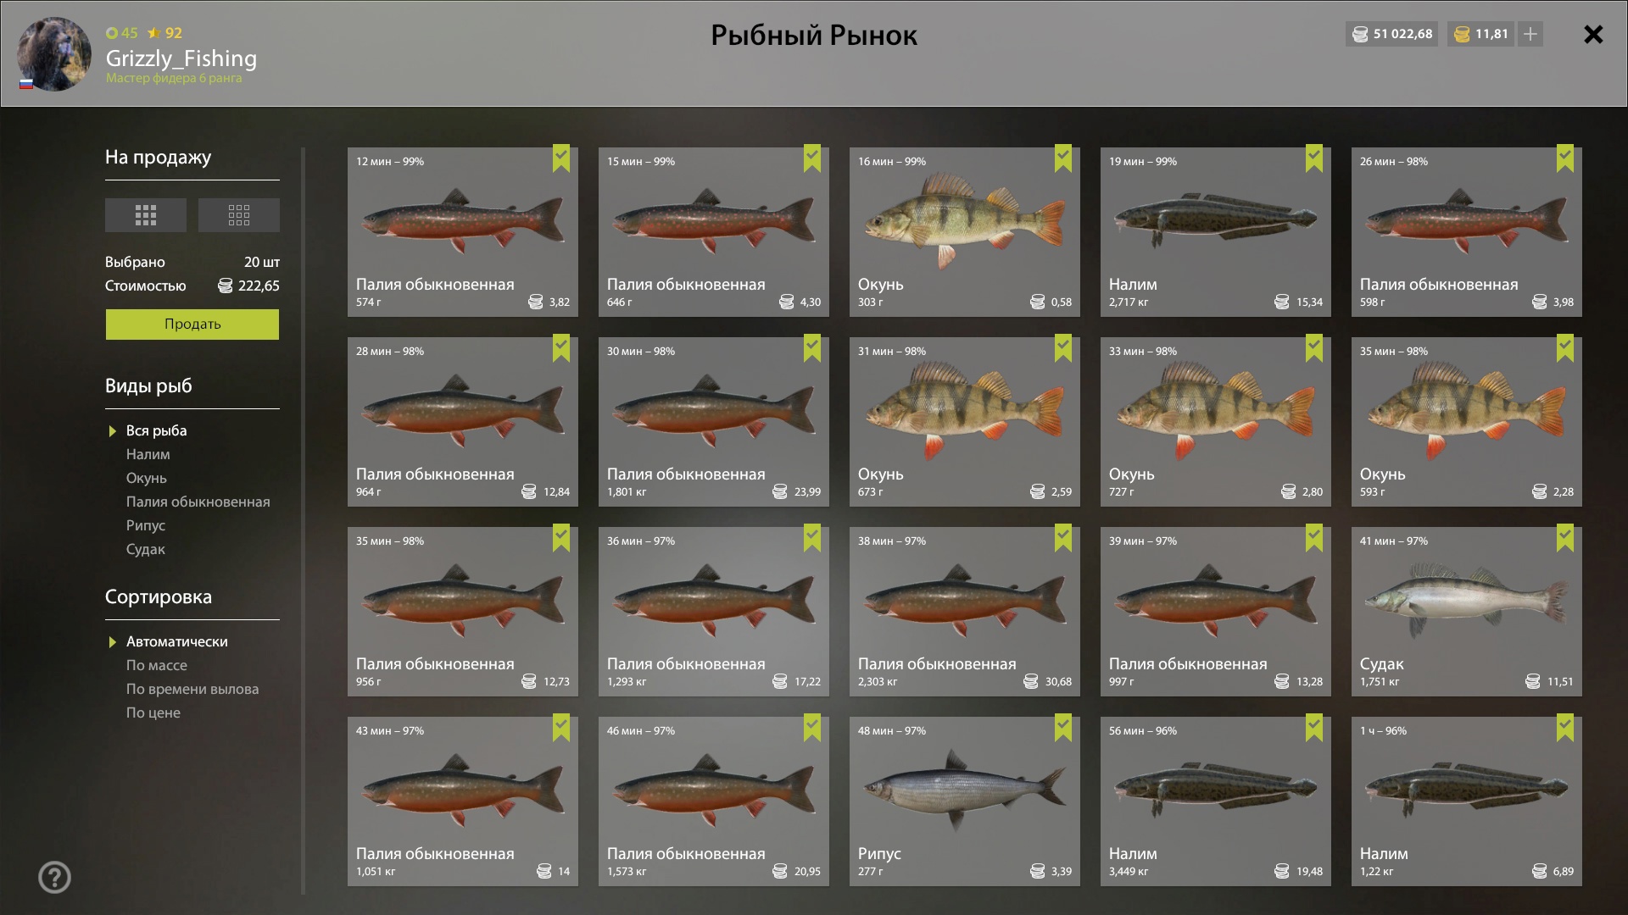Select all fish with filled grid icon
The height and width of the screenshot is (915, 1628).
click(x=146, y=215)
